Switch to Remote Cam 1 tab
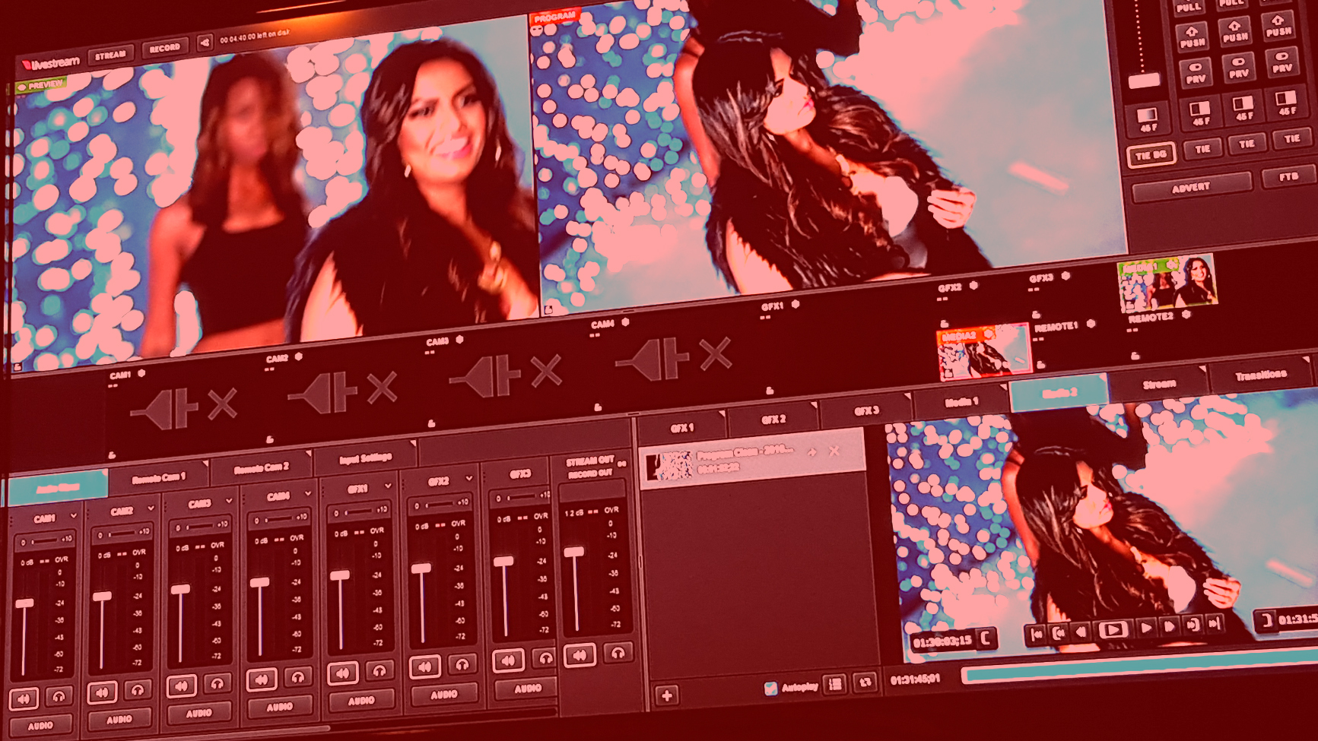The height and width of the screenshot is (741, 1318). 159,478
